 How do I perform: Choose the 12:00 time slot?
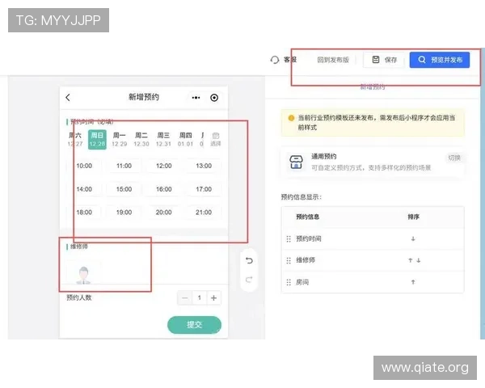164,166
